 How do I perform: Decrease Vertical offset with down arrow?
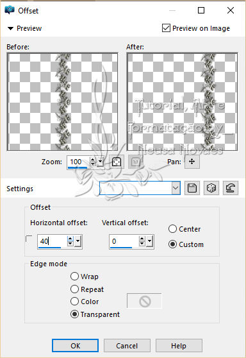tap(142, 244)
